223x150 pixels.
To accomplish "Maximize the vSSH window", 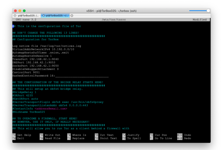I will (24, 11).
